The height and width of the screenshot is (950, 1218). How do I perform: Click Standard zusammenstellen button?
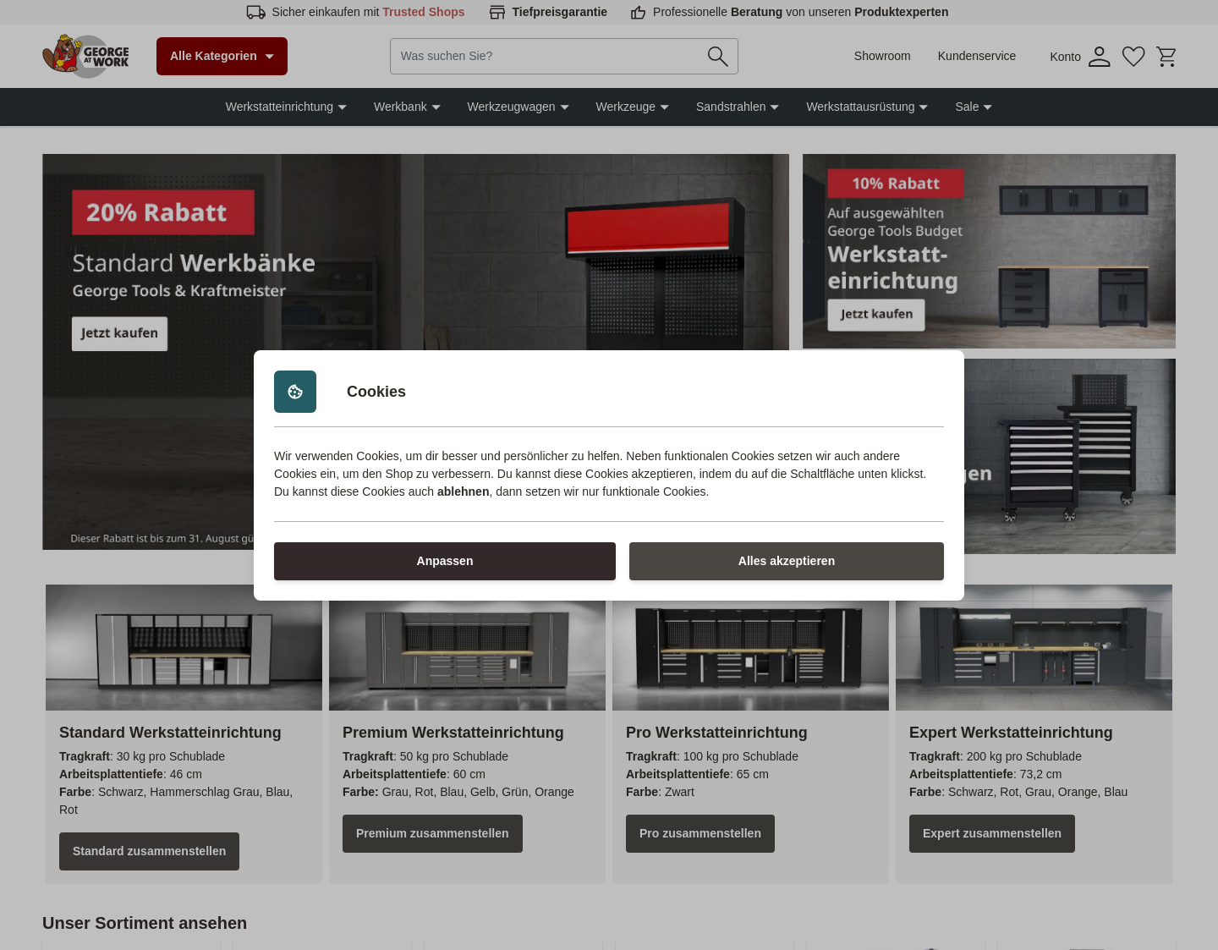click(149, 851)
